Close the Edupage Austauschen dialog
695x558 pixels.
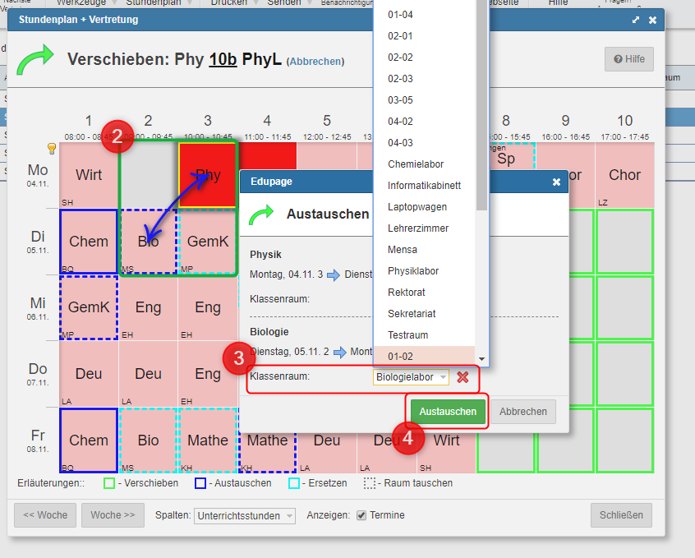point(556,182)
